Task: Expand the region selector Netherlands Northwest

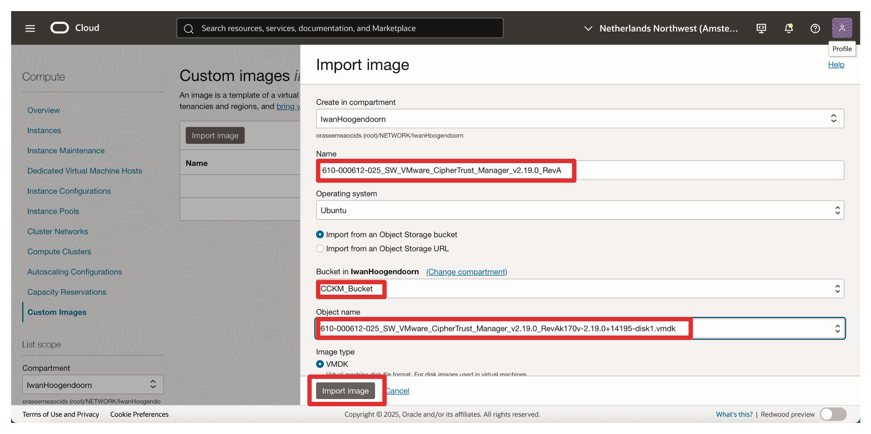Action: 661,28
